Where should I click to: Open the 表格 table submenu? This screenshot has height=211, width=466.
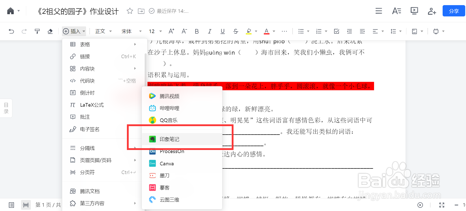(104, 44)
